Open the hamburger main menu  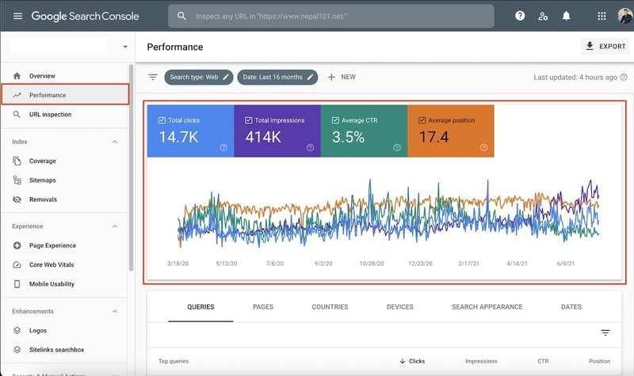tap(17, 16)
